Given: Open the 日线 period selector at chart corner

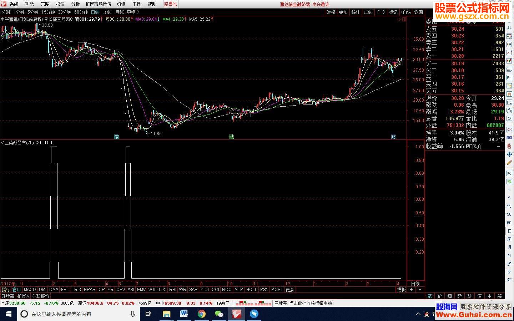Looking at the screenshot, I should (415, 284).
